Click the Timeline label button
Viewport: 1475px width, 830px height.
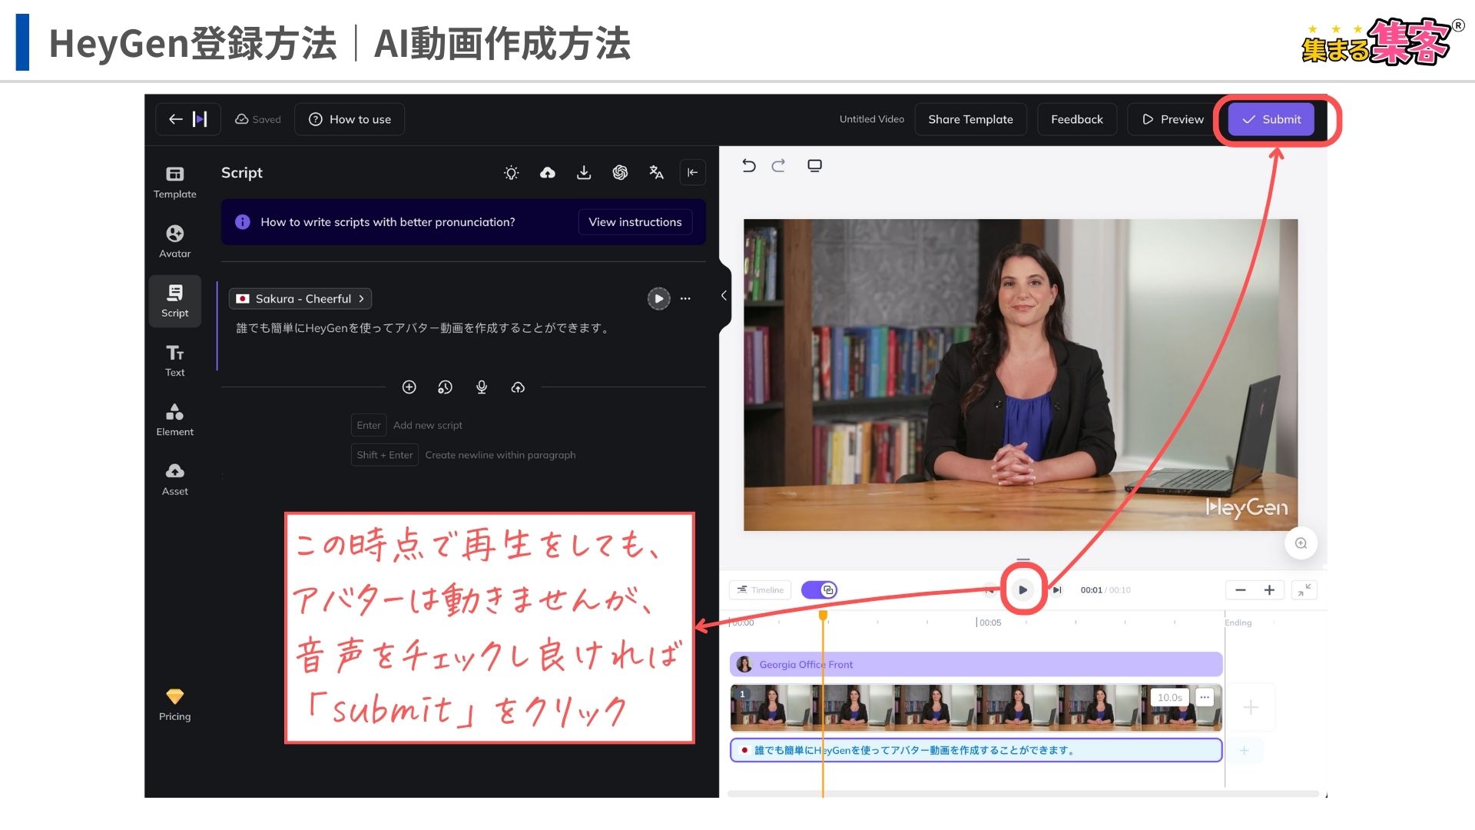tap(760, 590)
